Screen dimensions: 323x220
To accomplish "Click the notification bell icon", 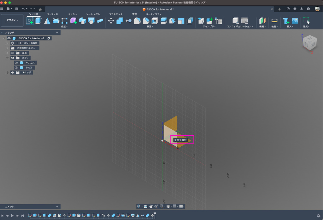I will 301,9.
